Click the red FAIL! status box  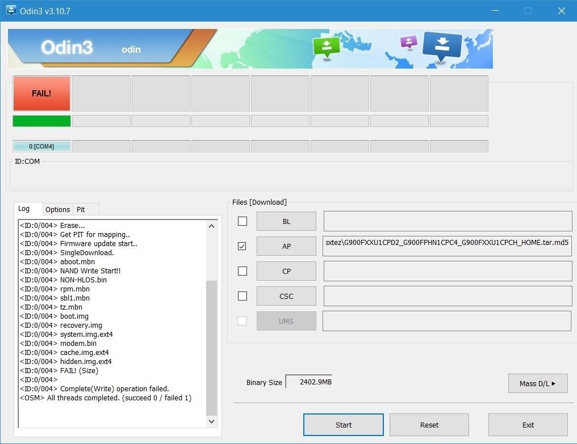coord(41,94)
